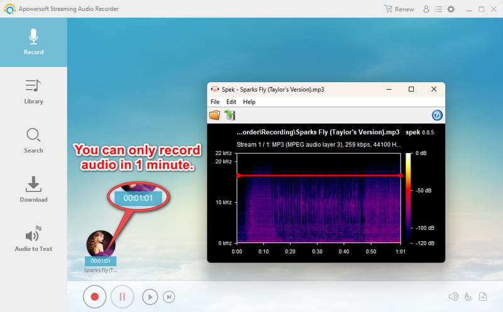Viewport: 503px width, 312px height.
Task: Minimize the Spek window
Action: point(389,89)
